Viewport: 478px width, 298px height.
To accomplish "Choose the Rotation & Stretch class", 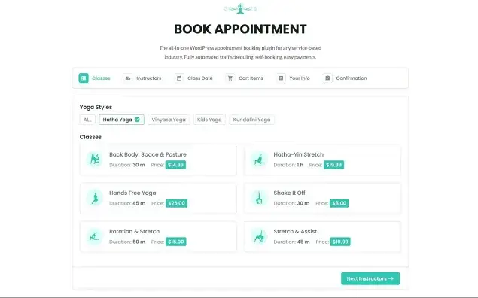I will click(158, 237).
